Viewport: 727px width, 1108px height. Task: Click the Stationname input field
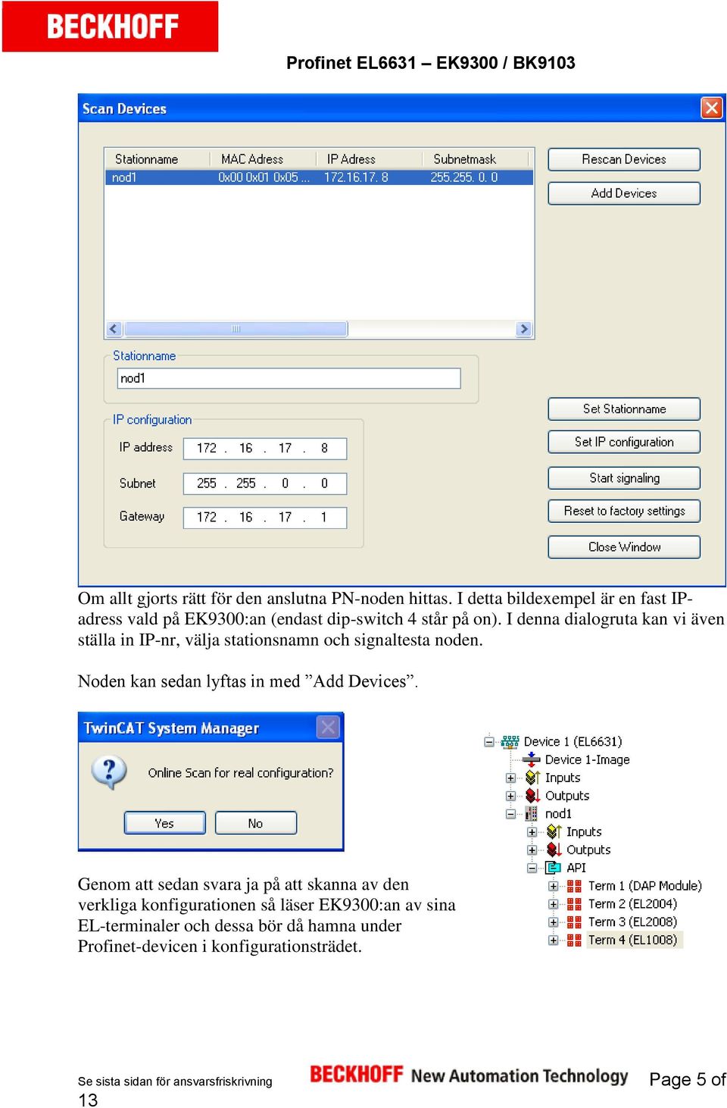point(289,378)
